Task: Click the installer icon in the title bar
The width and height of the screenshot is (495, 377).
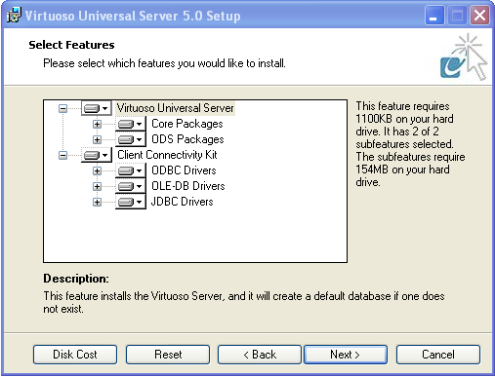Action: (14, 15)
